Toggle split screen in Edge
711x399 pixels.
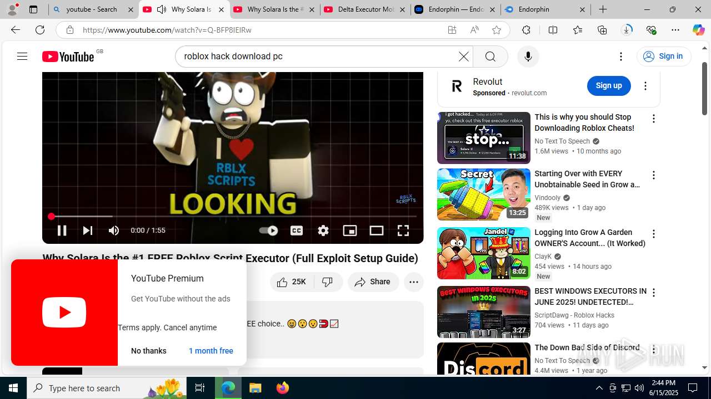click(553, 30)
